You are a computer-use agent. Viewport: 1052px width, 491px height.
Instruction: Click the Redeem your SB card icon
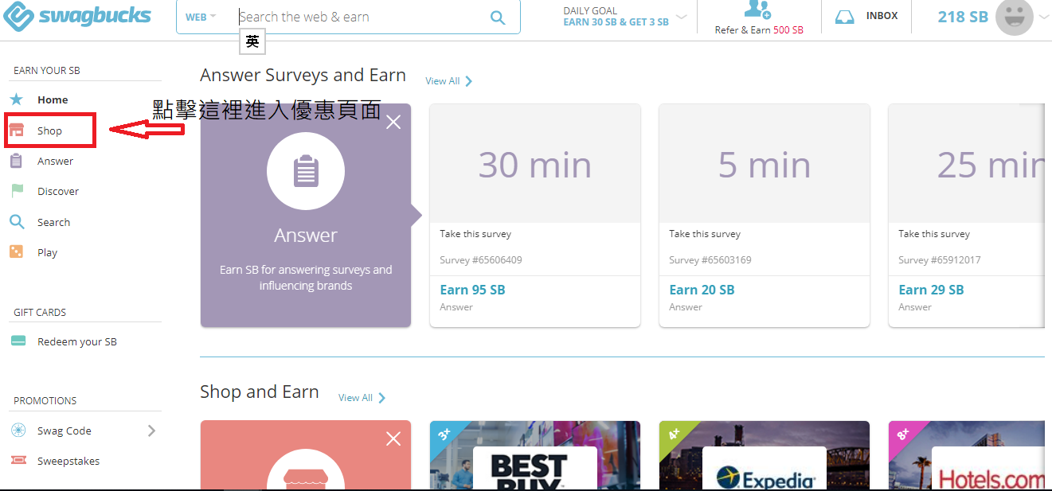point(18,341)
